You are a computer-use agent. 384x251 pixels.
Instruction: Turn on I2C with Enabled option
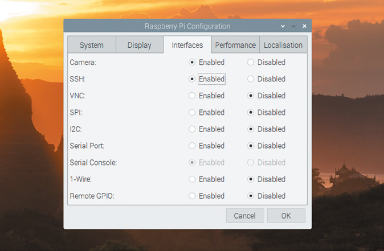click(192, 129)
